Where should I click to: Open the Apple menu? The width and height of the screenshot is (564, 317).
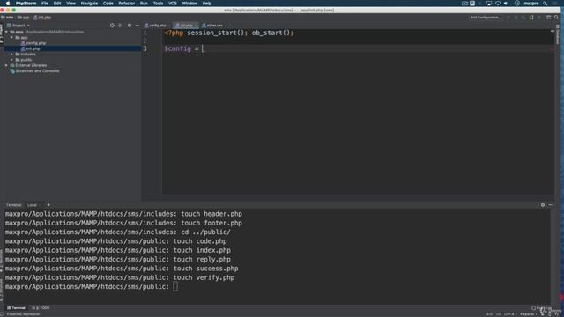[8, 4]
